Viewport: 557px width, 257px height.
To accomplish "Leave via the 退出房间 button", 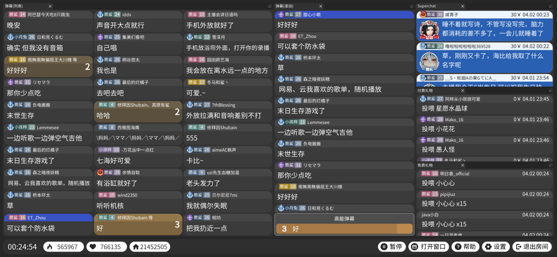I will tap(532, 247).
